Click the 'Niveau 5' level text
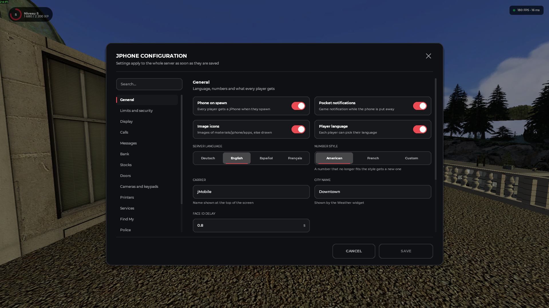The image size is (549, 308). coord(31,13)
